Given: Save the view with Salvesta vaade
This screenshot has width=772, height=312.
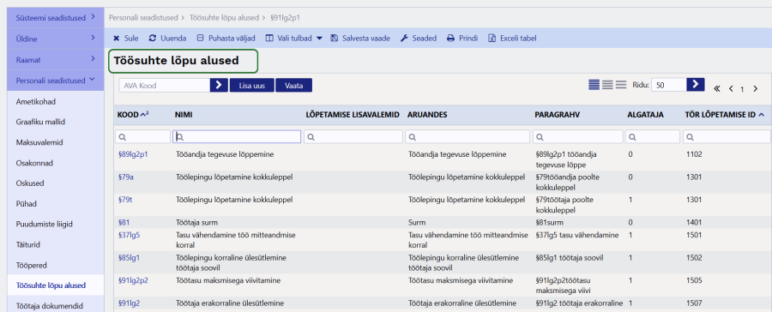Looking at the screenshot, I should pos(360,38).
